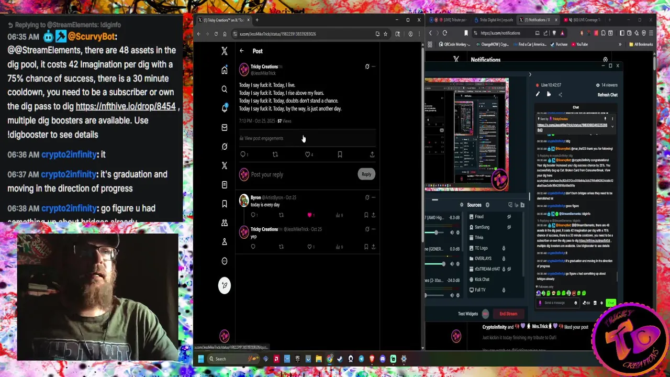The height and width of the screenshot is (377, 670).
Task: Unlike Byron's reply pink heart
Action: tap(309, 215)
